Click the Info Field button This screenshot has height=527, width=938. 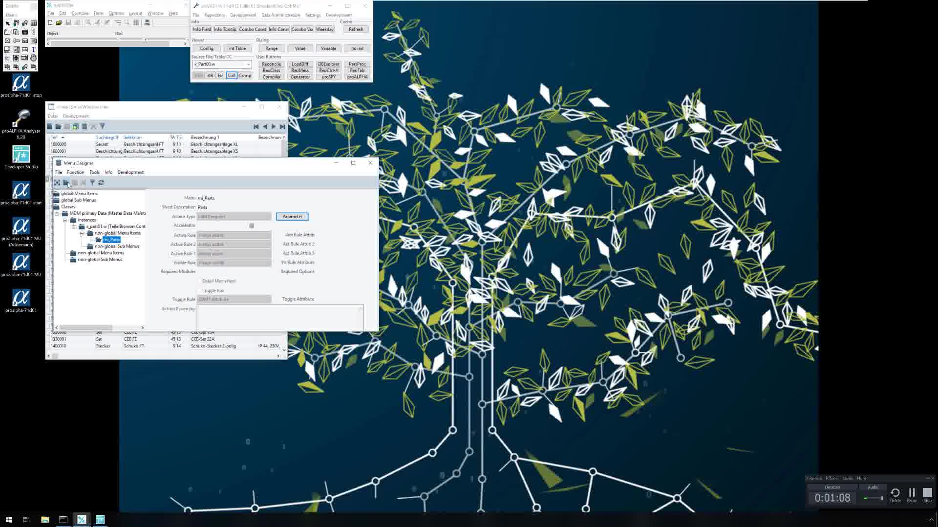coord(202,29)
